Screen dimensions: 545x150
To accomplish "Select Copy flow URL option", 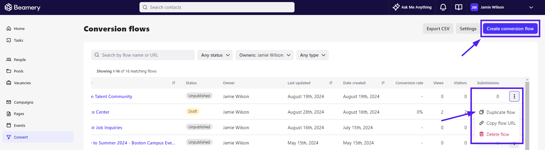I will pyautogui.click(x=501, y=123).
